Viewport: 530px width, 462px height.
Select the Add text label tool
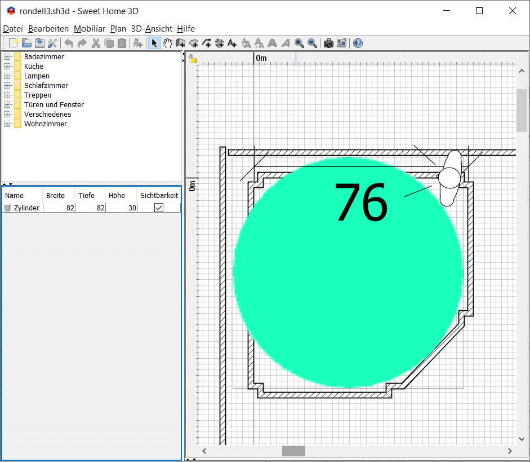point(232,43)
